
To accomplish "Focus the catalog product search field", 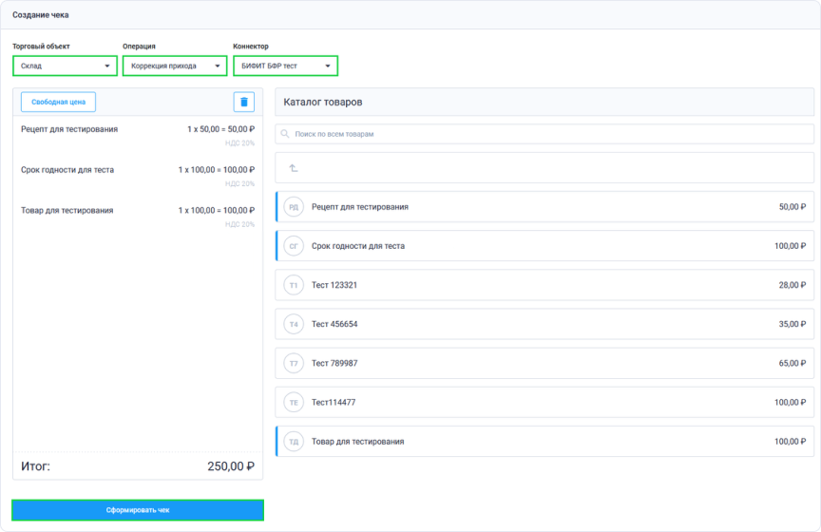I will pos(544,134).
